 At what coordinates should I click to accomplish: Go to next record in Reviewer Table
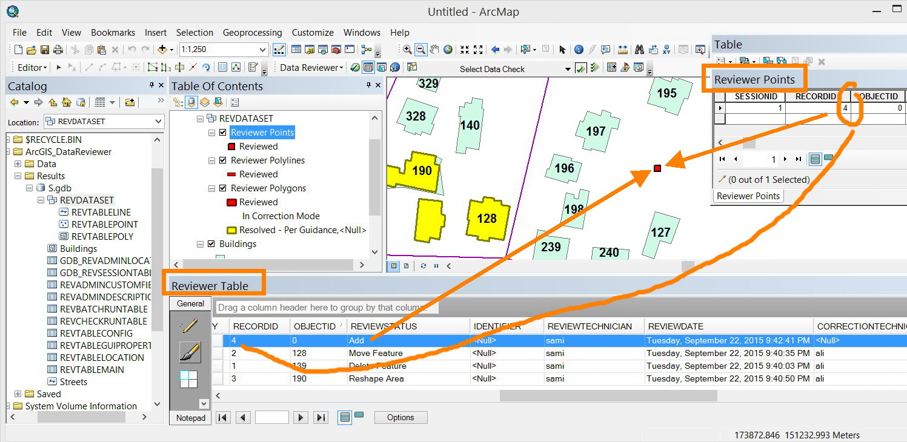301,417
